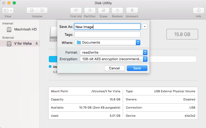Cancel the save dialog

pos(114,68)
